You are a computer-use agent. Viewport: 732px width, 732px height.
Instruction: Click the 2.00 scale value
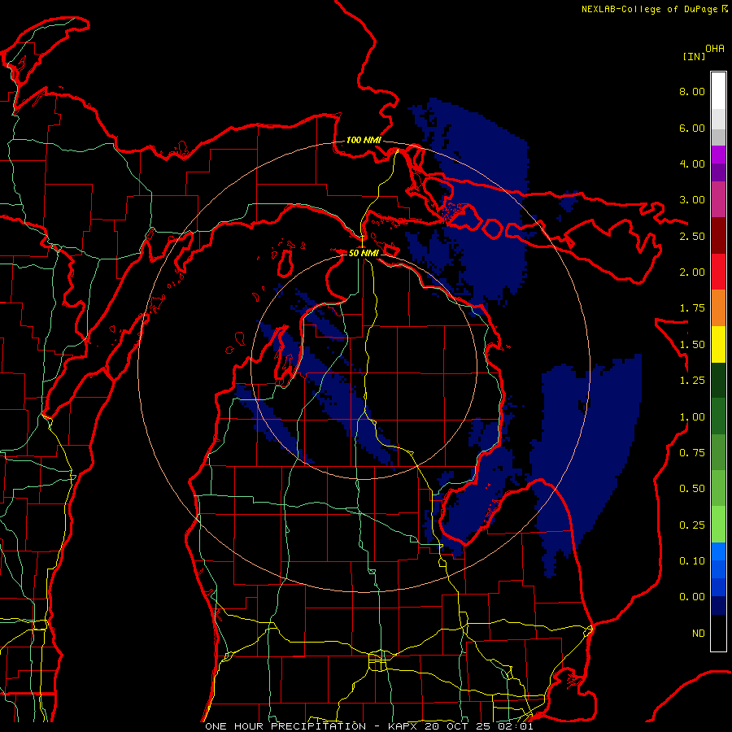click(x=692, y=272)
